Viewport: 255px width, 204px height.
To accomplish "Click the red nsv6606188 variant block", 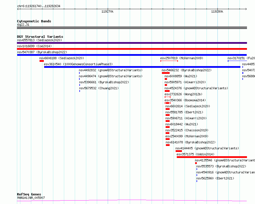I will (x=42, y=61).
